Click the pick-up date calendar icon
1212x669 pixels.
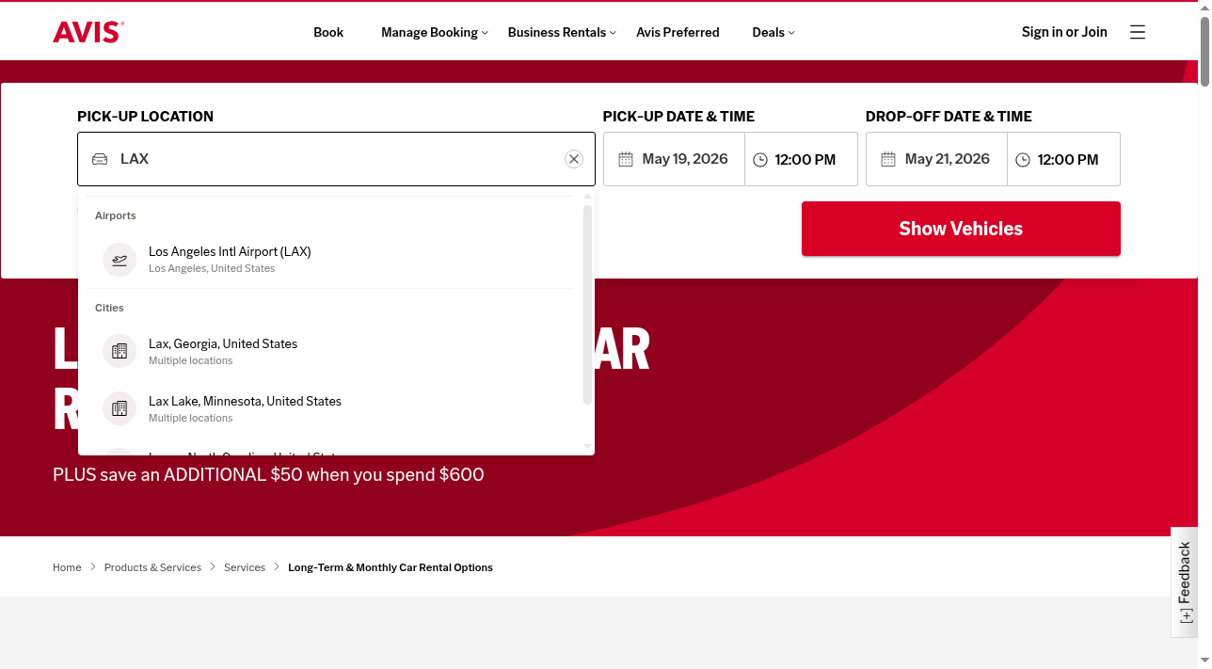pos(626,159)
